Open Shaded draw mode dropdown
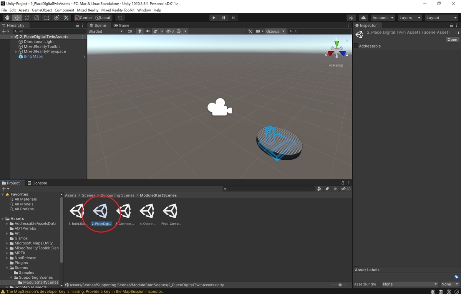461x294 pixels. (x=106, y=31)
